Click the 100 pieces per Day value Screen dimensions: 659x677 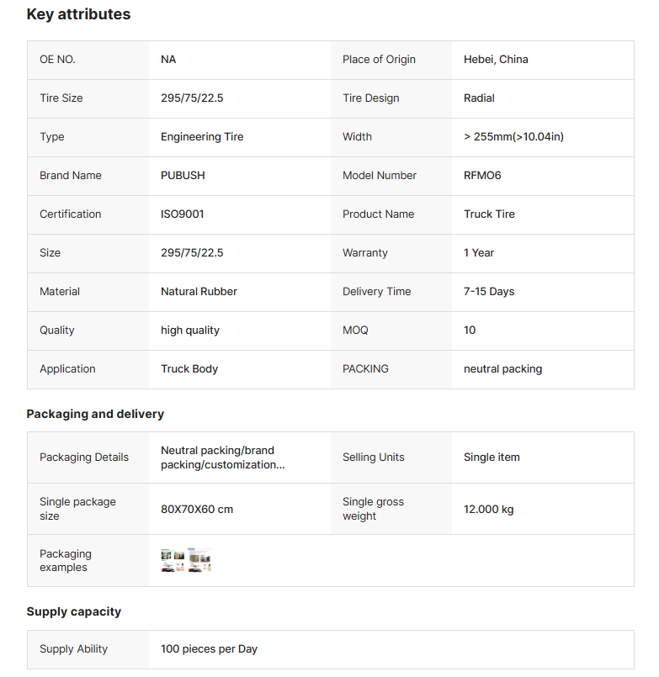coord(209,649)
